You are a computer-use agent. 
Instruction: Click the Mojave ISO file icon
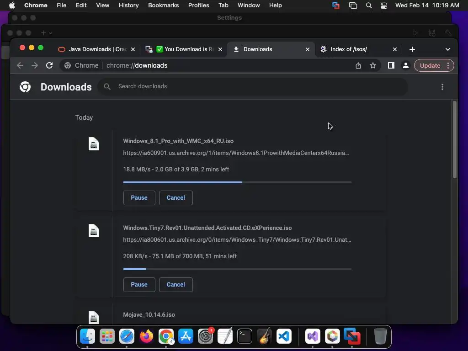tap(93, 317)
